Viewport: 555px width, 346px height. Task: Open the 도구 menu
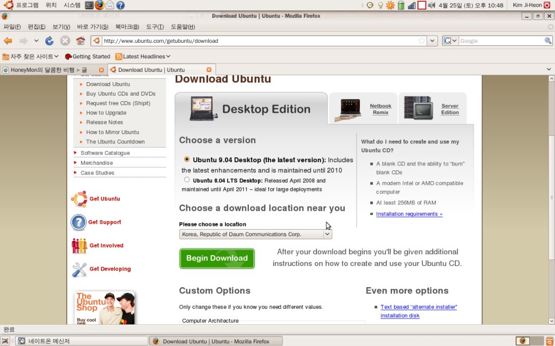pos(154,27)
